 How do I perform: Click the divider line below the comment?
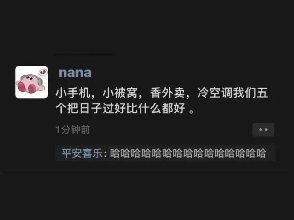pyautogui.click(x=147, y=173)
